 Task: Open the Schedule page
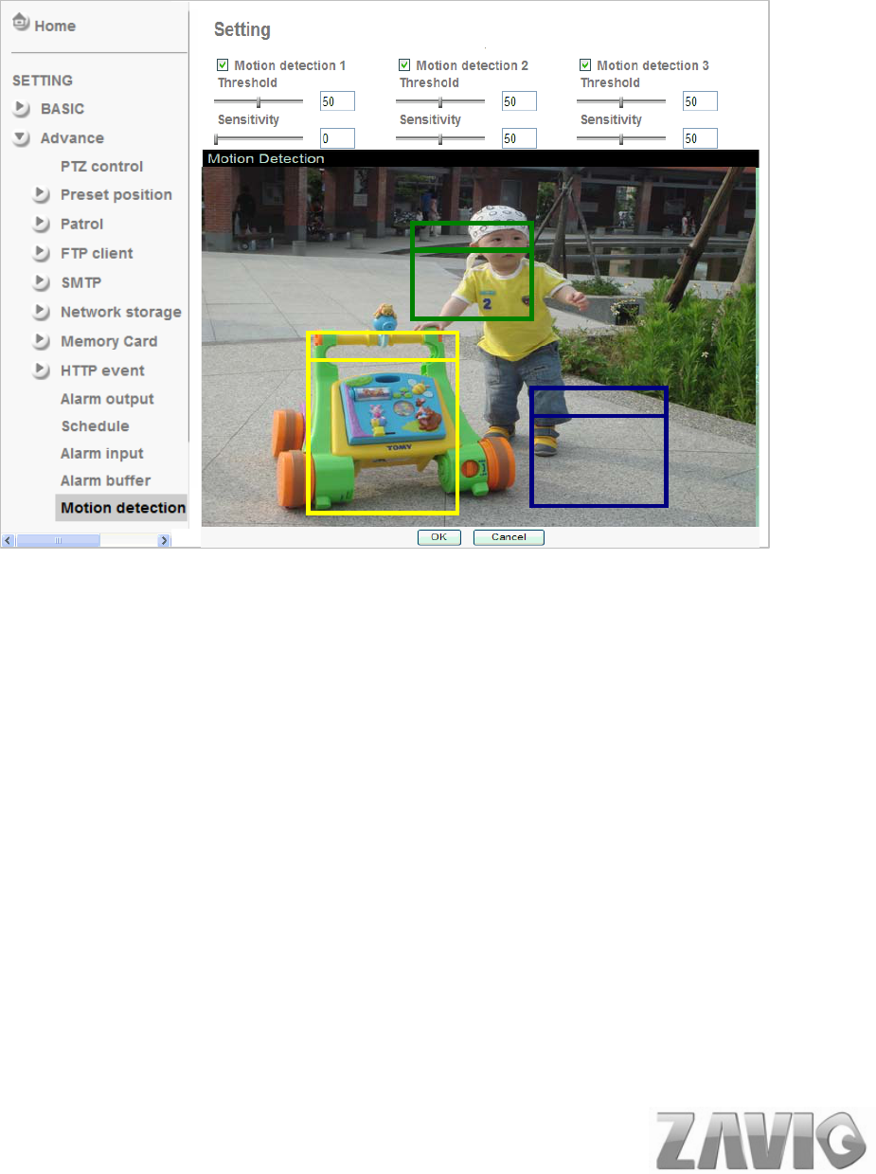(95, 426)
